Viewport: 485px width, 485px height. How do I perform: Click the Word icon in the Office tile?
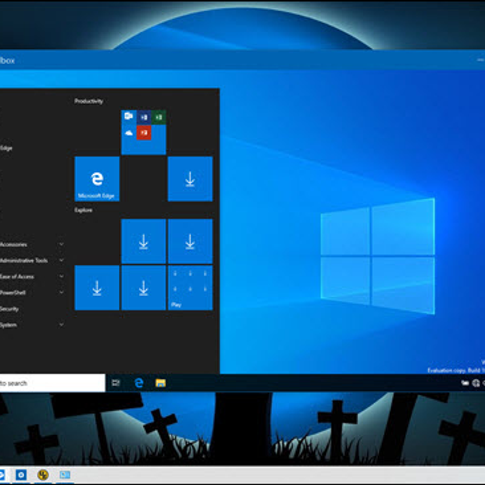click(144, 117)
